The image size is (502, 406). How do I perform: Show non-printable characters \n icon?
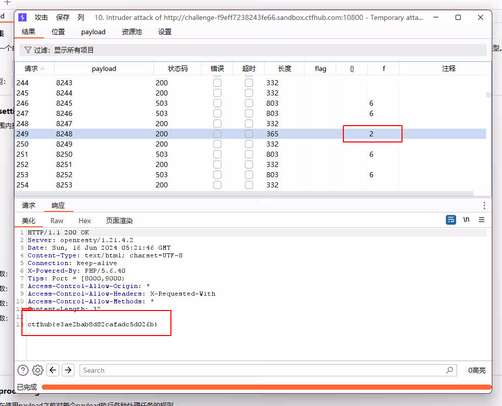pyautogui.click(x=466, y=220)
